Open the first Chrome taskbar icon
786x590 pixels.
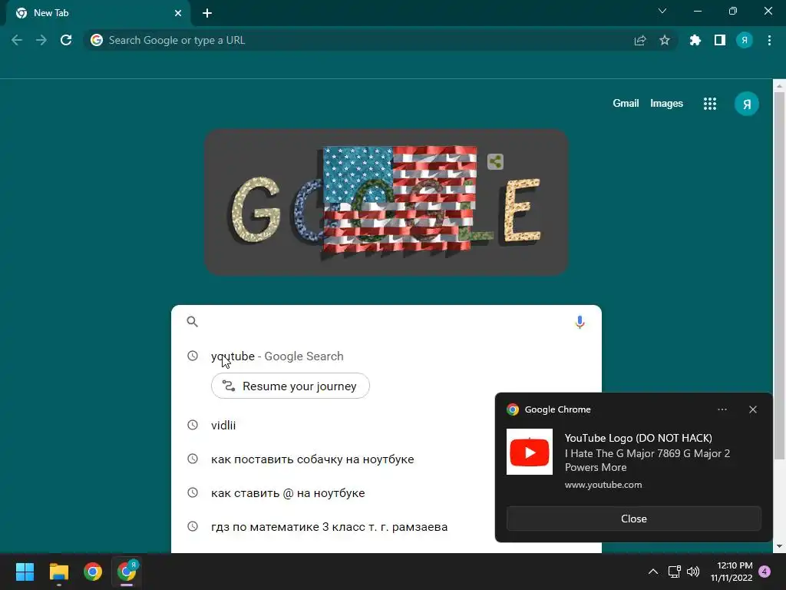coord(93,572)
